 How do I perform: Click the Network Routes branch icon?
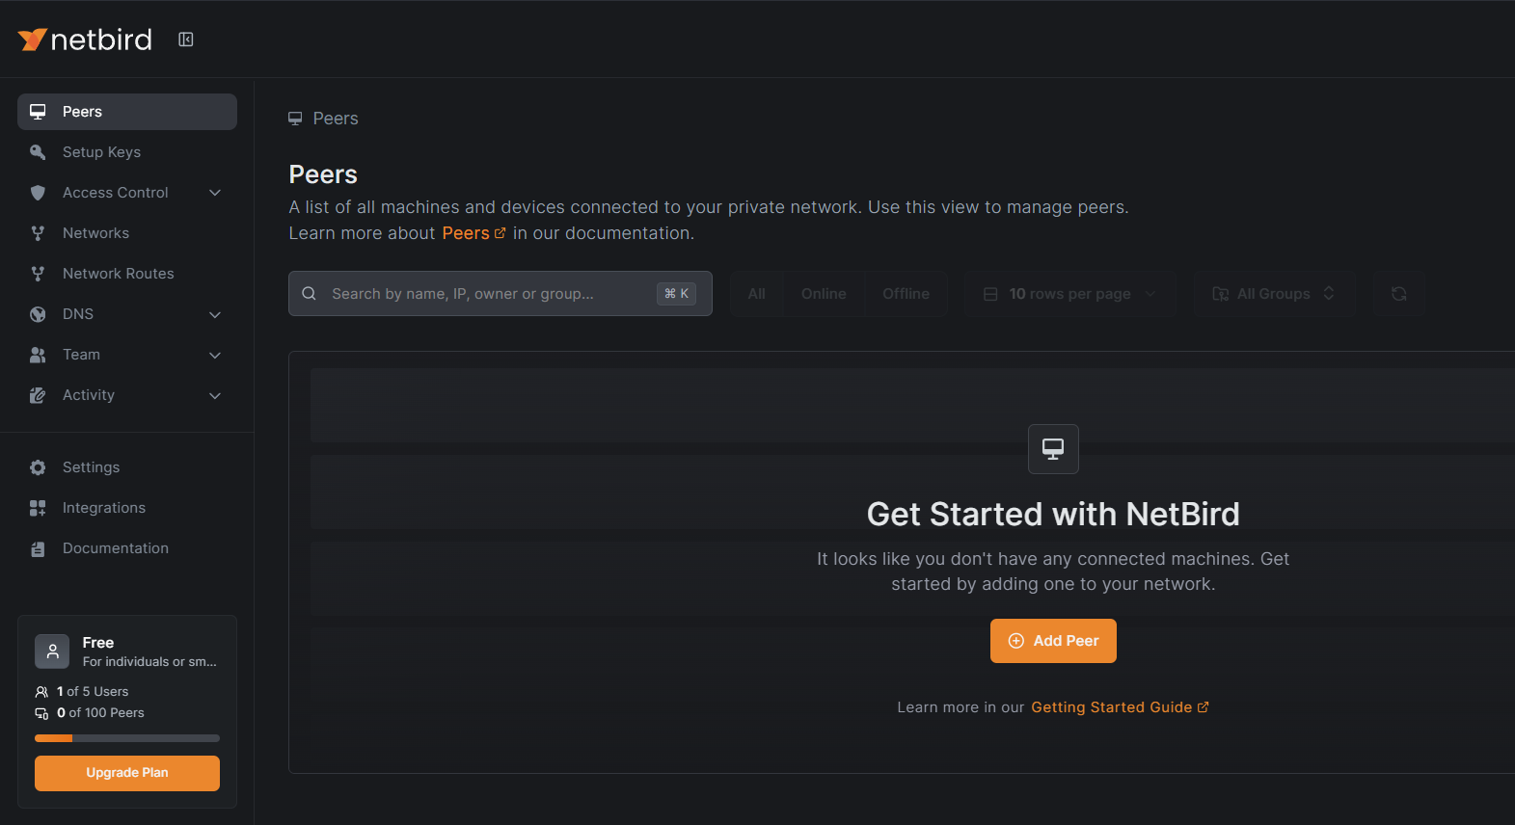click(38, 274)
